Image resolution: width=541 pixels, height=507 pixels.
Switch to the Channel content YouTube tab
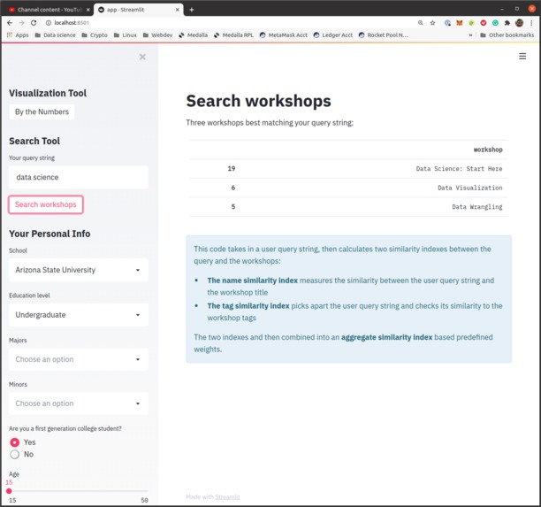[x=47, y=10]
